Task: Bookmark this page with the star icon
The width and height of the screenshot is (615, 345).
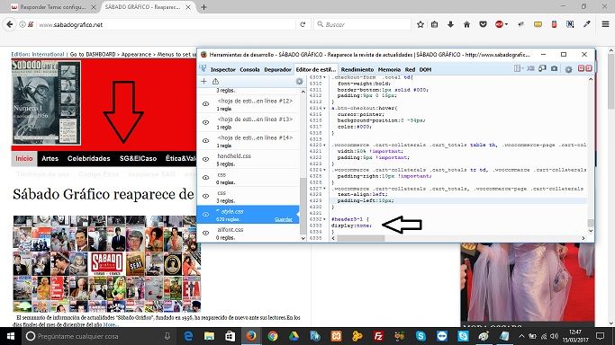Action: click(x=421, y=24)
